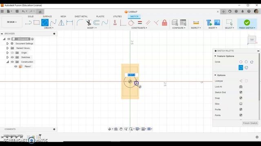
Task: Switch to the SURFACE tab
Action: (x=47, y=16)
